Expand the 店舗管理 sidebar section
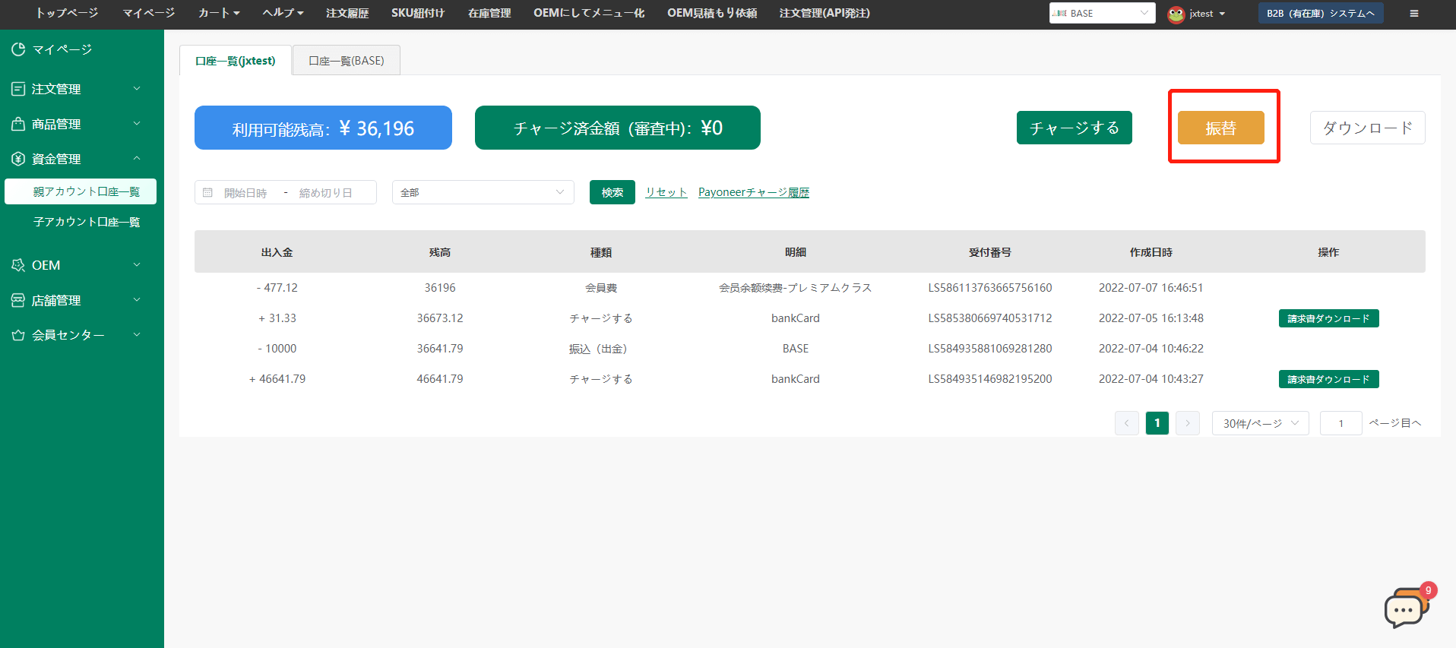This screenshot has width=1456, height=648. coord(137,300)
